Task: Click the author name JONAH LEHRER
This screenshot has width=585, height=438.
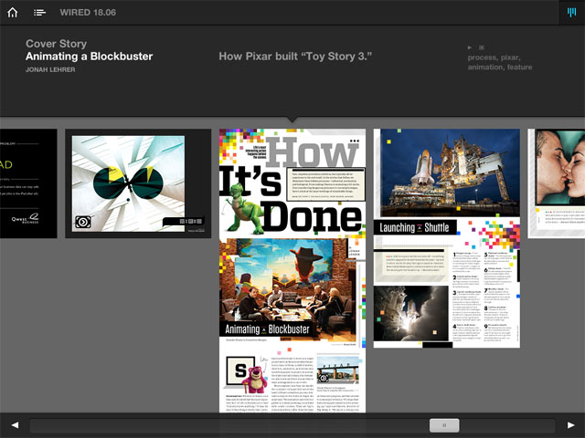Action: tap(50, 69)
